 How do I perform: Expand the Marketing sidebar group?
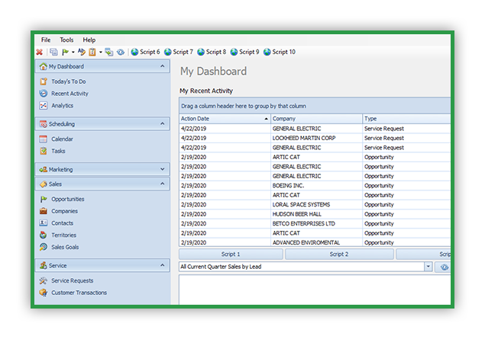pos(163,169)
